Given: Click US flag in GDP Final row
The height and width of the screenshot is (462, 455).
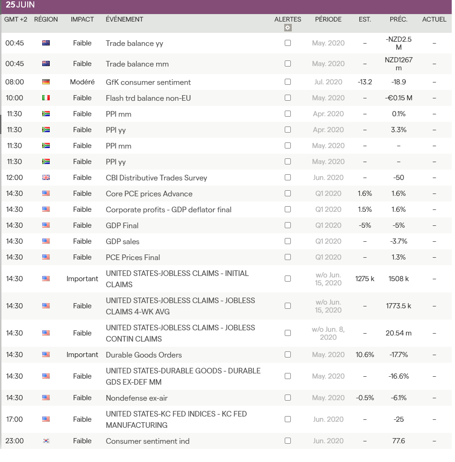Looking at the screenshot, I should [x=46, y=225].
